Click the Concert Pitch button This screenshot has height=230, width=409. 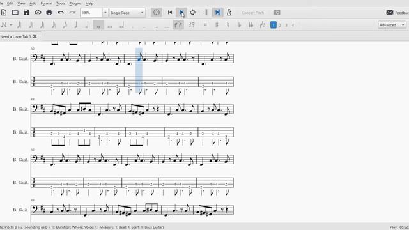point(253,13)
